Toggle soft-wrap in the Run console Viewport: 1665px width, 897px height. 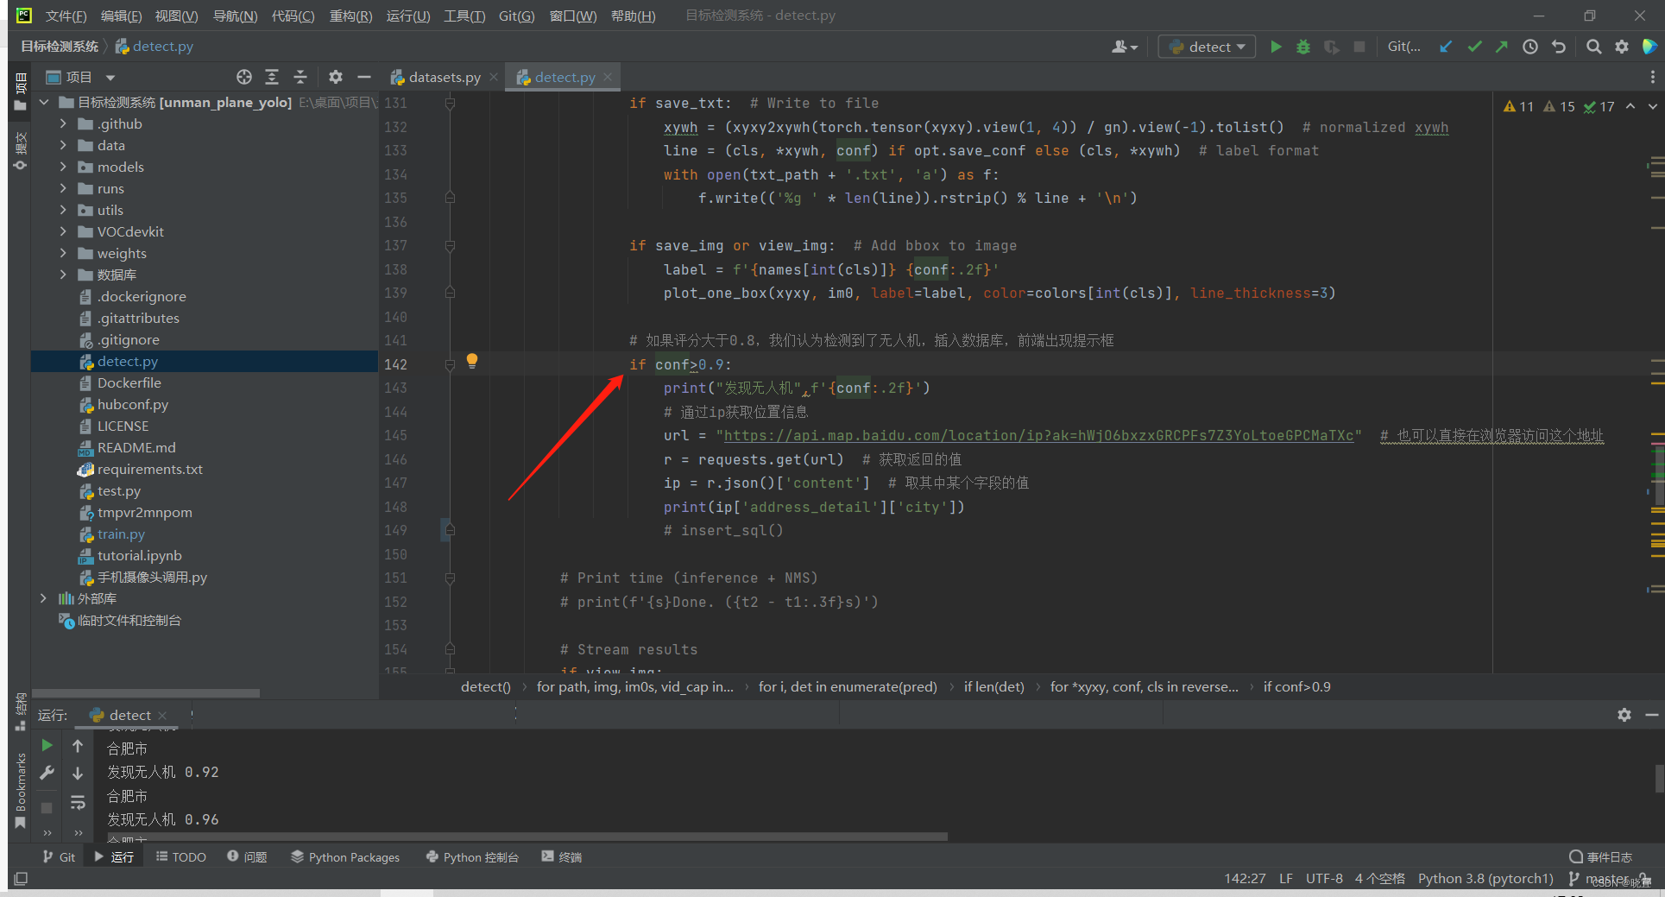(x=78, y=802)
